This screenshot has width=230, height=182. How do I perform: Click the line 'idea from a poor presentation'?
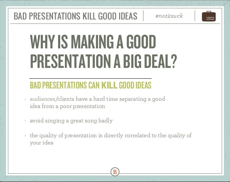[x=67, y=106]
